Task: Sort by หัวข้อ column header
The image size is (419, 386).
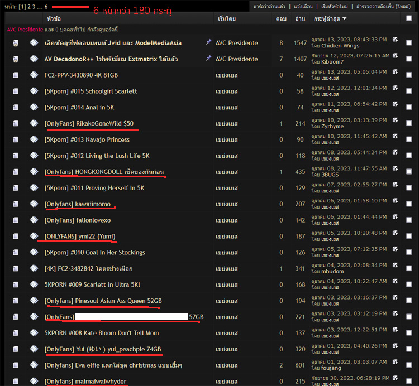Action: tap(54, 18)
